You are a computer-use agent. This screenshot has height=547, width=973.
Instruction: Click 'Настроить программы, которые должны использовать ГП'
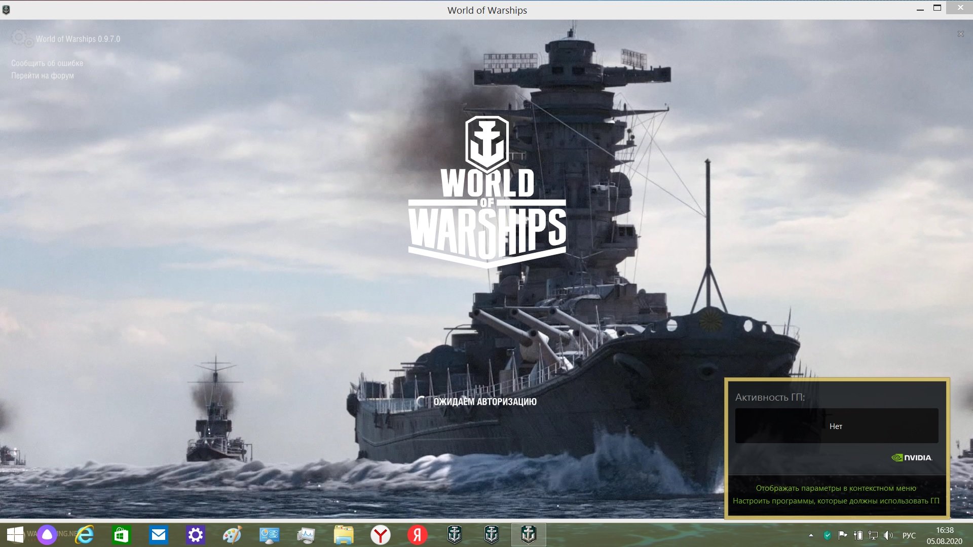(x=836, y=501)
